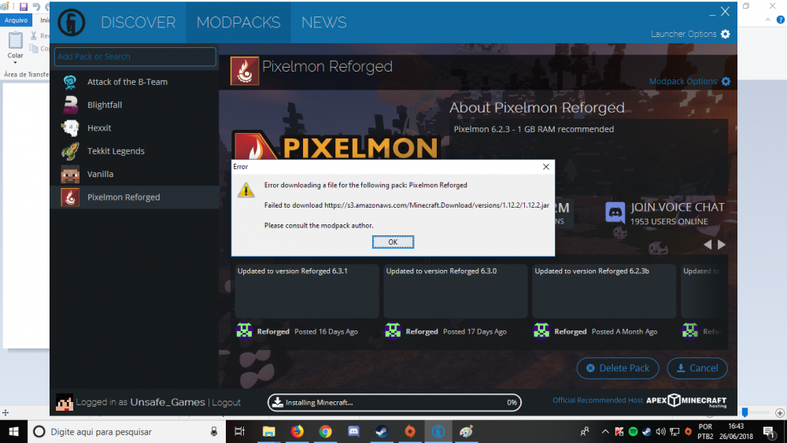This screenshot has width=787, height=443.
Task: Click the Logout link
Action: [227, 402]
